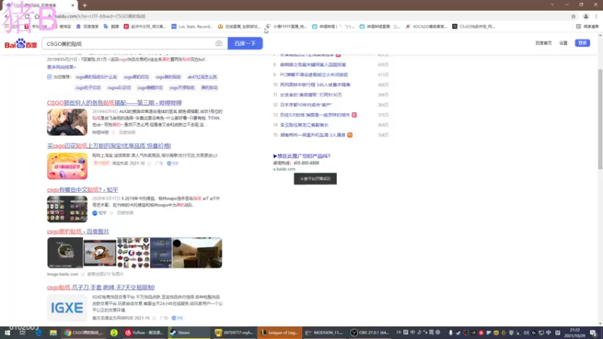This screenshot has height=339, width=603.
Task: Open hot search item number 15
Action: pyautogui.click(x=313, y=135)
